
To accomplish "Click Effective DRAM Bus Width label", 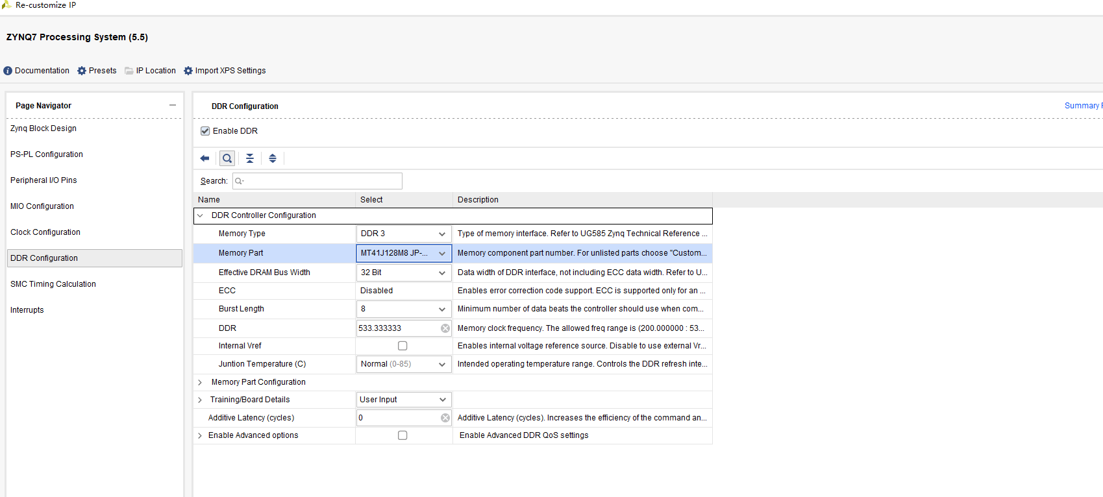I will 264,273.
